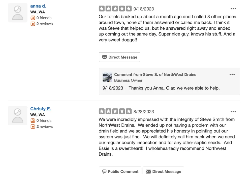Click the 9/18/2023 date on anna's review
This screenshot has height=174, width=252.
144,9
